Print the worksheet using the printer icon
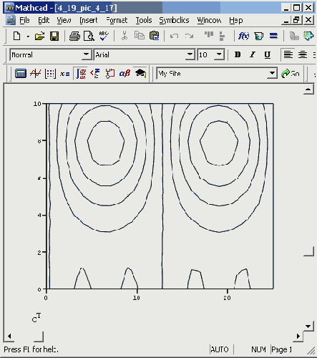 coord(74,36)
